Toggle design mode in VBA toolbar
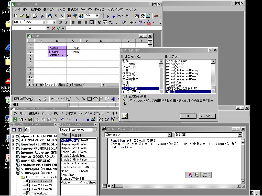The width and height of the screenshot is (262, 196). tap(93, 119)
